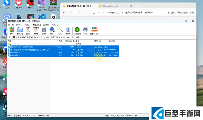203x120 pixels.
Task: Run the 测试 (Test) archive tool
Action: coord(28,31)
